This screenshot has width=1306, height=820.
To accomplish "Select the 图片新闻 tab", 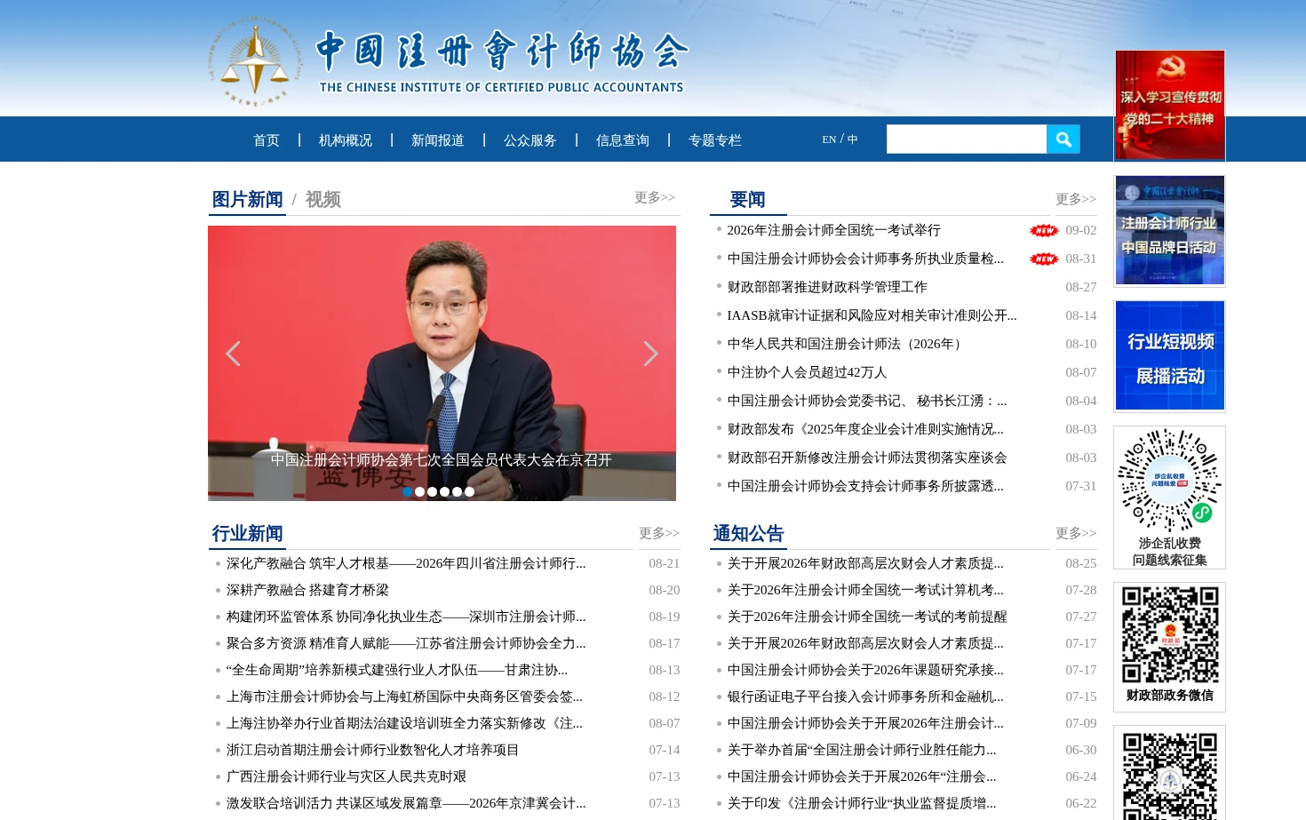I will (x=247, y=199).
